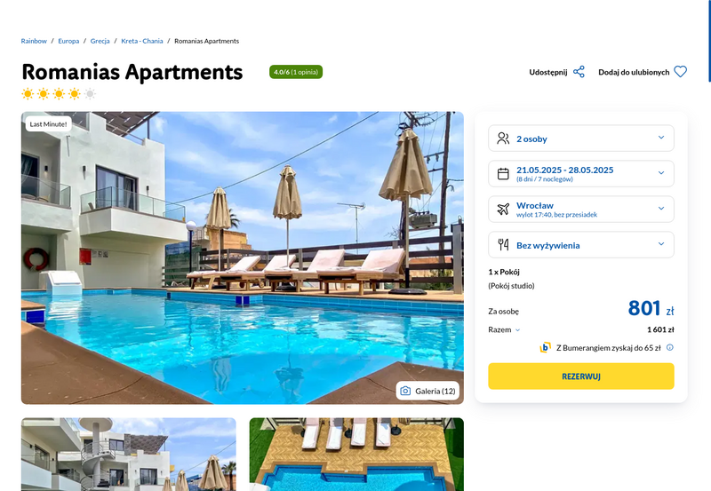The height and width of the screenshot is (491, 711).
Task: Go to Europa breadcrumb link
Action: [x=68, y=41]
